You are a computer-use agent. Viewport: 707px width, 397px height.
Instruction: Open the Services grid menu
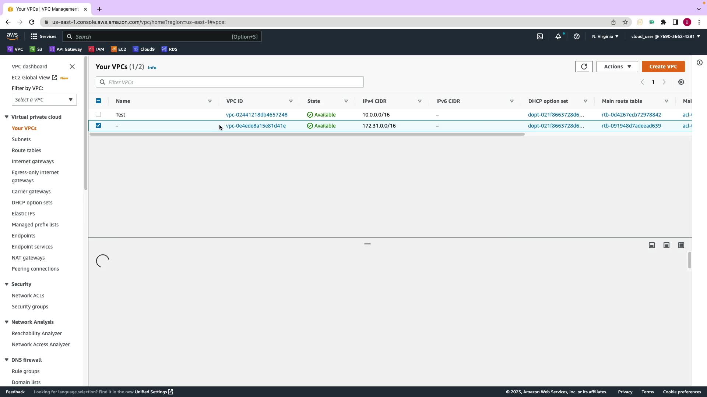tap(34, 36)
